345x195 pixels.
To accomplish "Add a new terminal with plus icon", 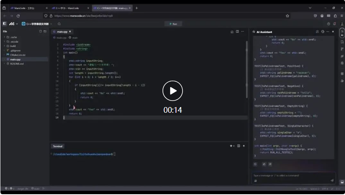I will [231, 146].
